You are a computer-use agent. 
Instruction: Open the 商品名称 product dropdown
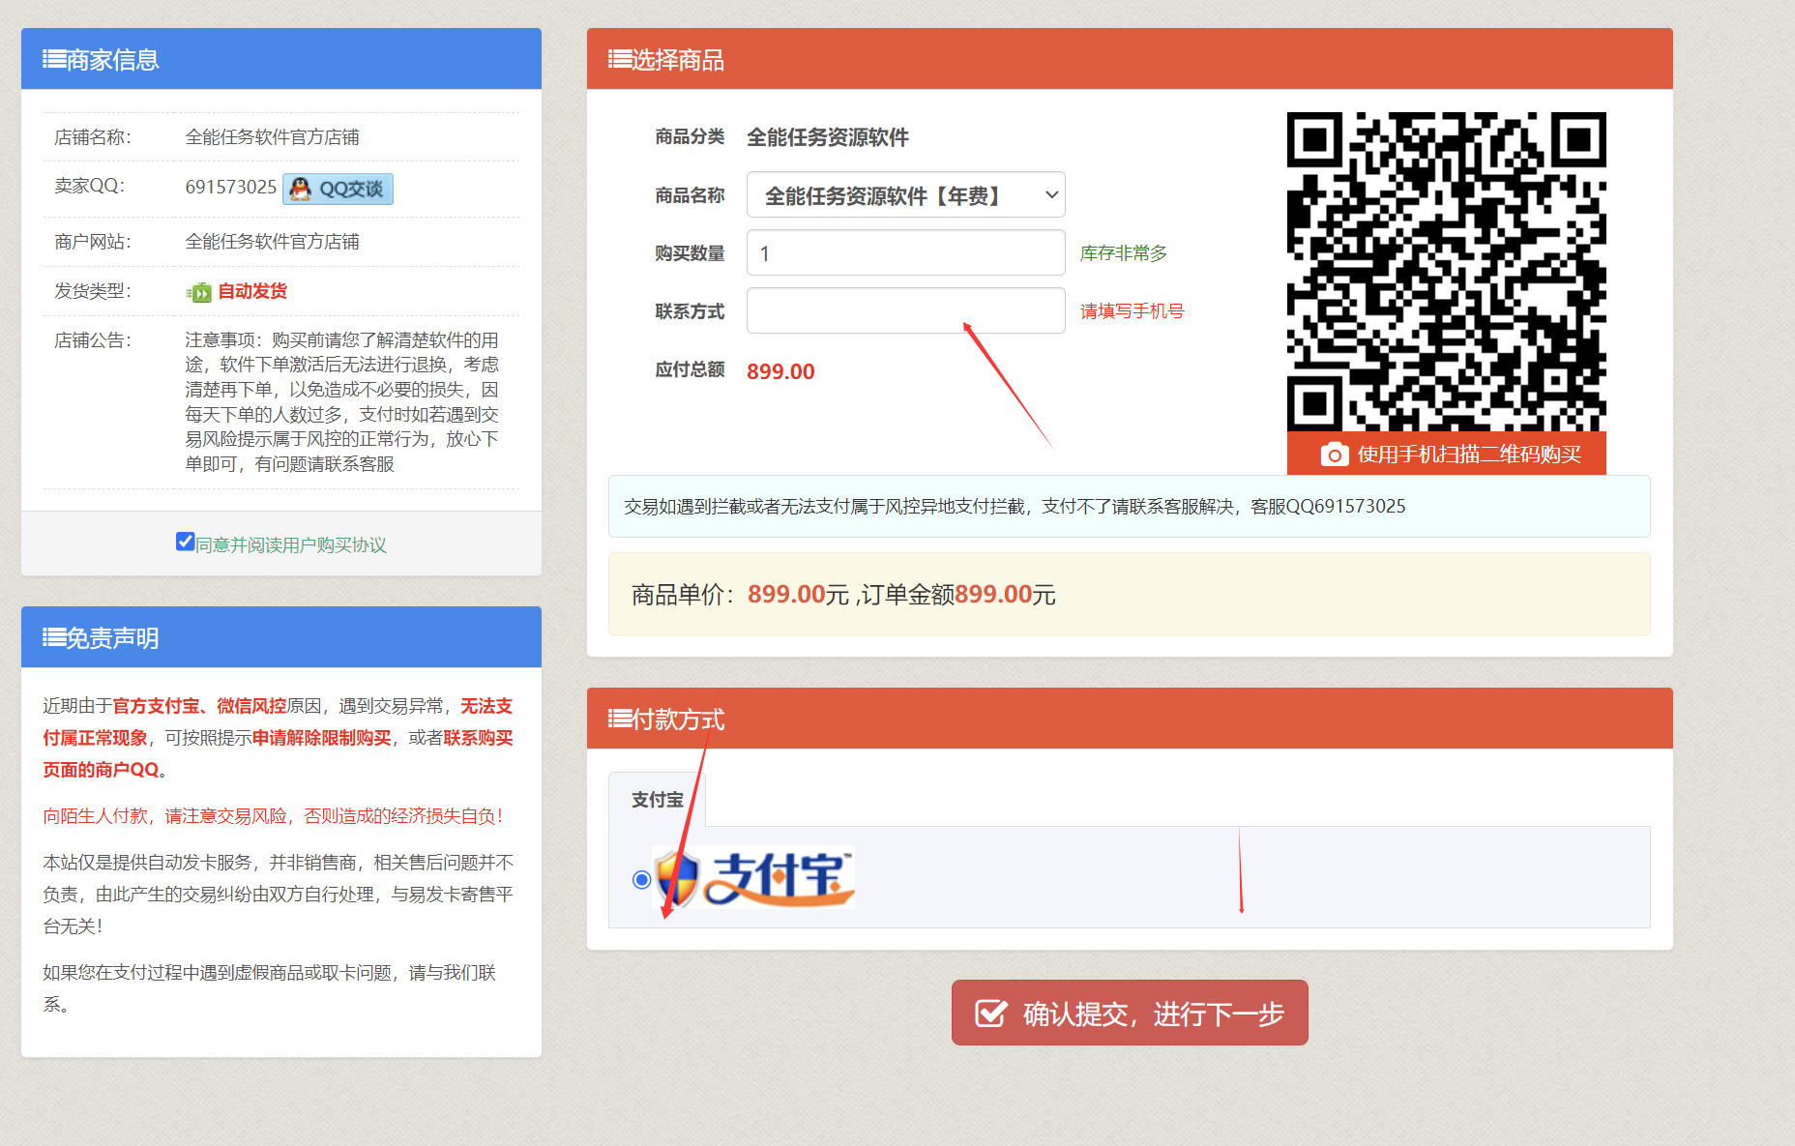(x=905, y=195)
